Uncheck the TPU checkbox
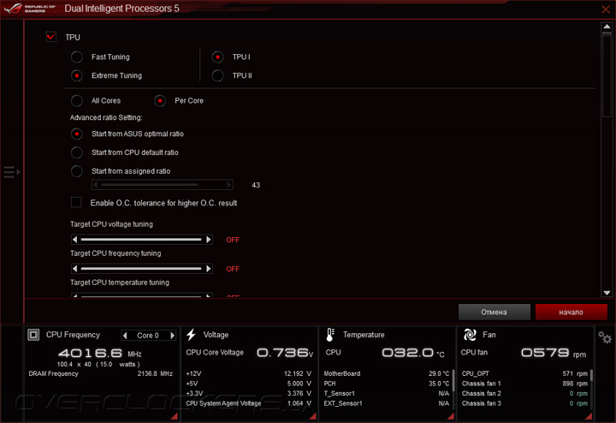Viewport: 616px width, 423px height. pos(51,37)
